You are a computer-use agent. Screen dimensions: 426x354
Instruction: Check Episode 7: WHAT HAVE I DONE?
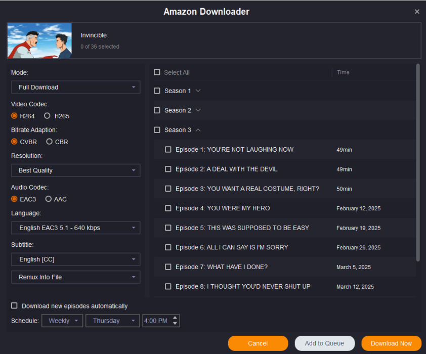[x=168, y=267]
